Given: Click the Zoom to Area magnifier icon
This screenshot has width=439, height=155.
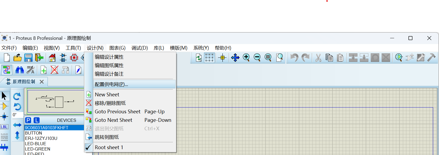Looking at the screenshot, I should pyautogui.click(x=279, y=57).
